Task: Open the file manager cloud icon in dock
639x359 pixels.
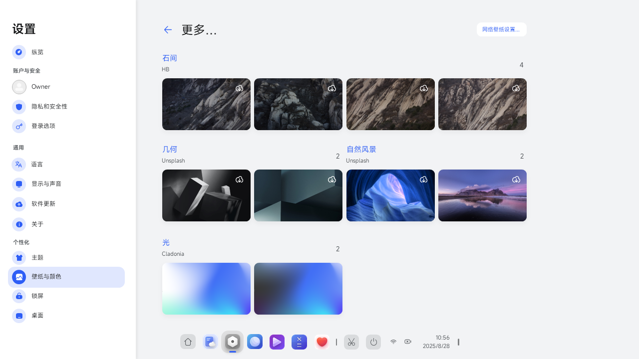Action: (210, 342)
